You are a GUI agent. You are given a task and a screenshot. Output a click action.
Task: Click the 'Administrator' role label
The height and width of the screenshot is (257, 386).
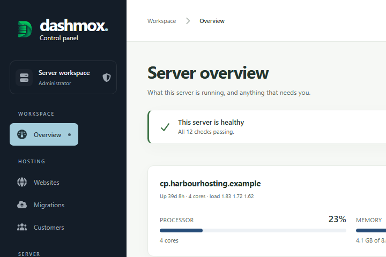55,84
